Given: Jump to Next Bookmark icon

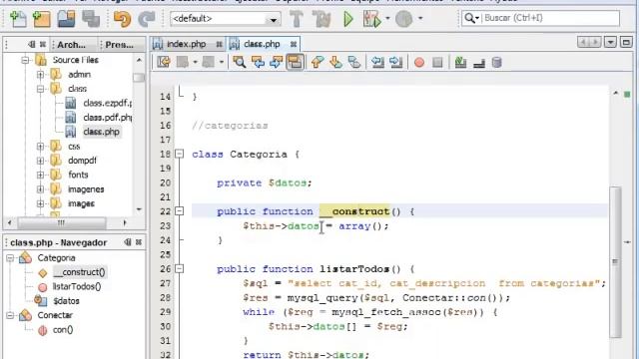Looking at the screenshot, I should point(335,62).
